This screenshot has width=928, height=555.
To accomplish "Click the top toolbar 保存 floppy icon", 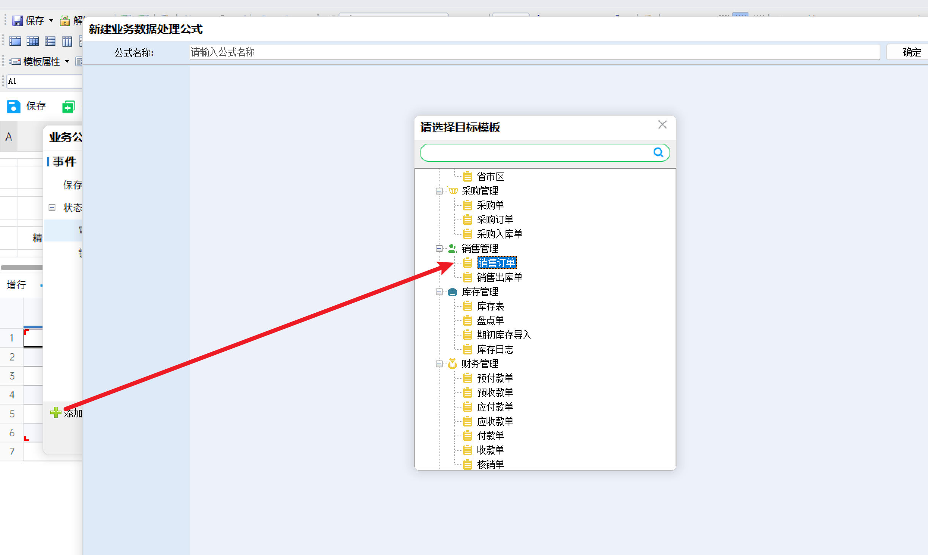I will click(x=17, y=20).
